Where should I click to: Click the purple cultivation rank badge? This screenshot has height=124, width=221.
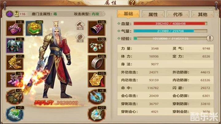pyautogui.click(x=10, y=14)
